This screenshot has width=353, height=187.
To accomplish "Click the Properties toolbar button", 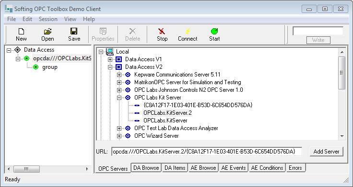I will (x=103, y=34).
